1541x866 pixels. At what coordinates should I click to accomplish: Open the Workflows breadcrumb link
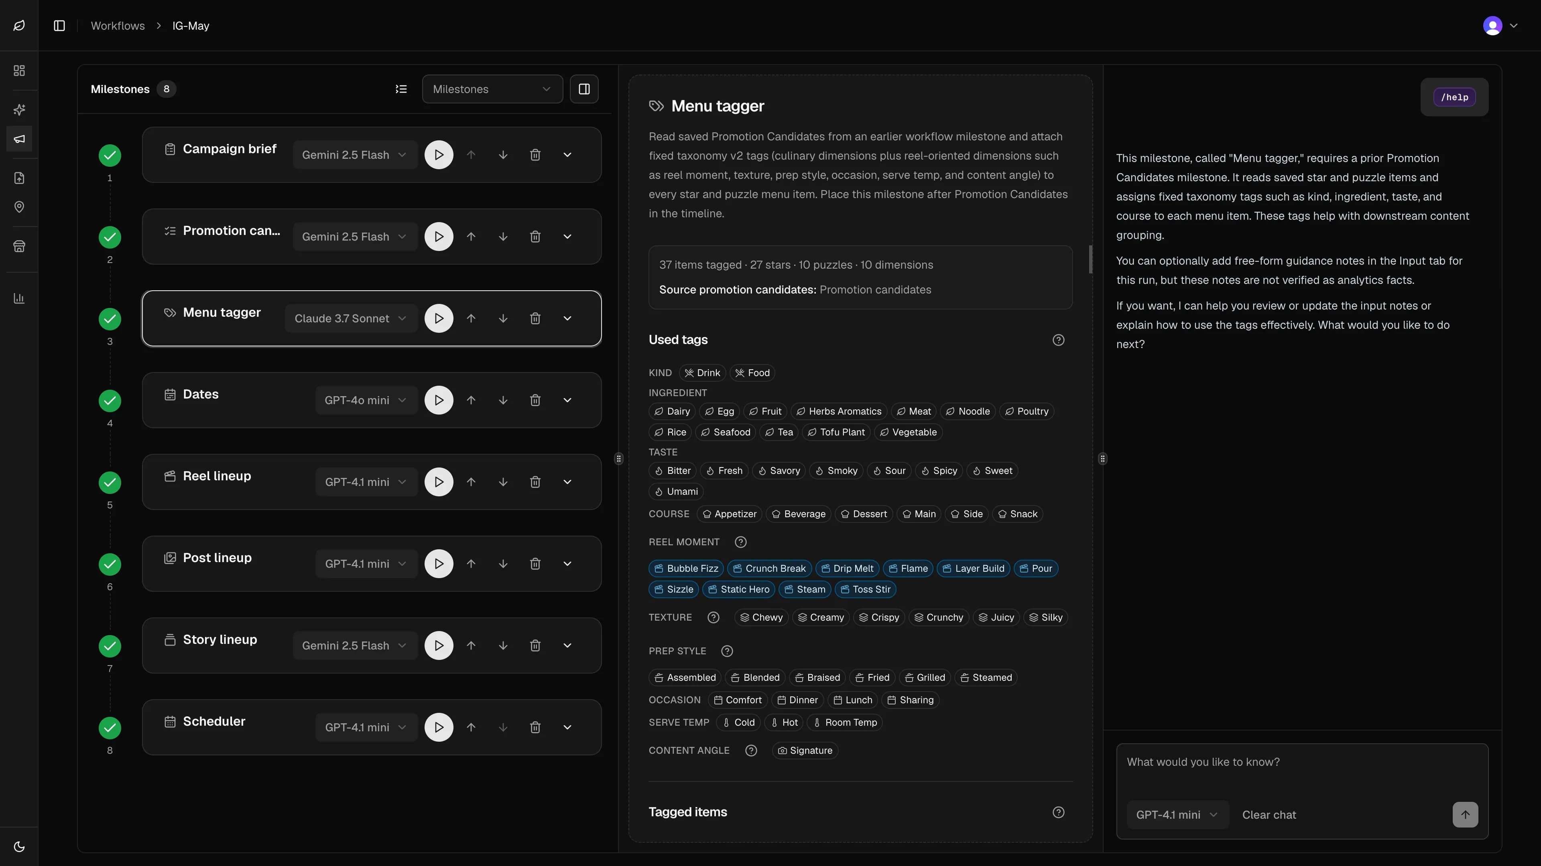click(118, 26)
